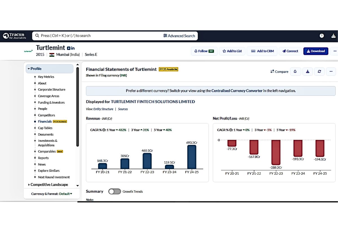Click the Net Profit CAGR info icon

pyautogui.click(x=231, y=130)
